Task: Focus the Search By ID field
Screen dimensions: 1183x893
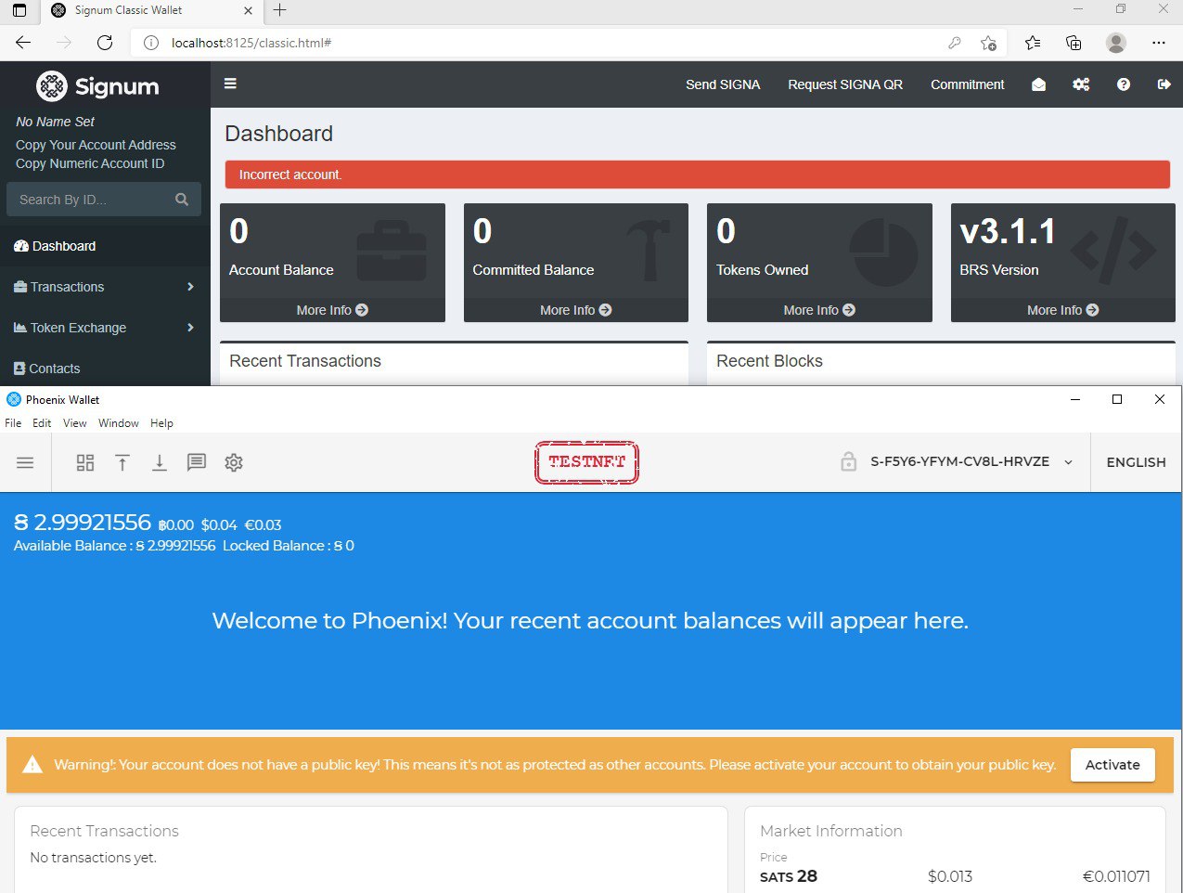Action: coord(91,200)
